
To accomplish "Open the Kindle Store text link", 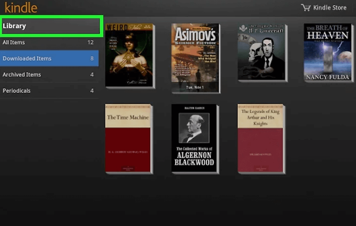I will pyautogui.click(x=330, y=8).
